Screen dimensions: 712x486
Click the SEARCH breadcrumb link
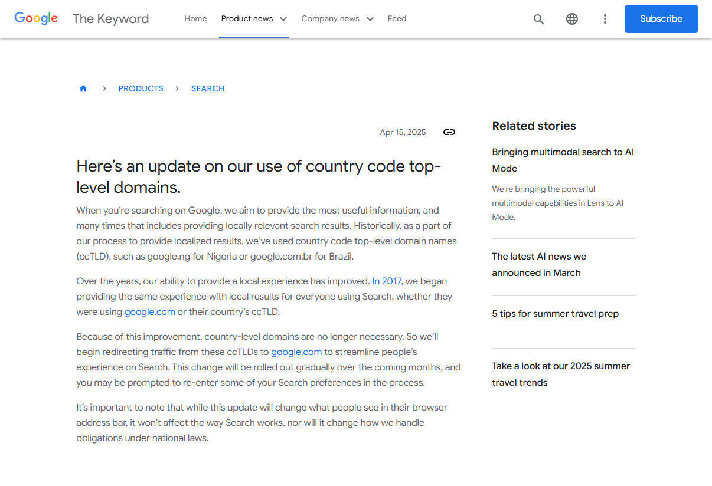[x=207, y=88]
